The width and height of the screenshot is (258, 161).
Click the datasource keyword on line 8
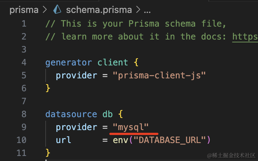point(71,114)
